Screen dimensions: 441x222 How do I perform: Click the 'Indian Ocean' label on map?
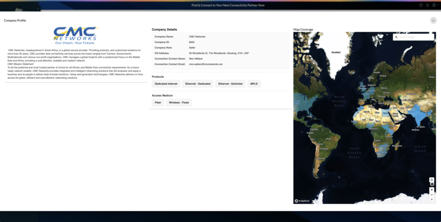pyautogui.click(x=420, y=149)
